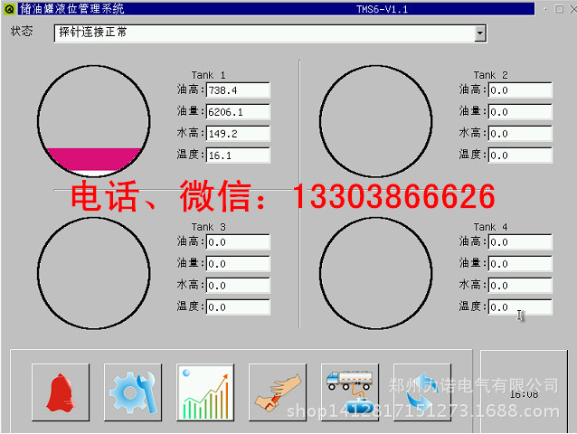Click Tank 3 water height field
577x434 pixels.
tap(238, 286)
